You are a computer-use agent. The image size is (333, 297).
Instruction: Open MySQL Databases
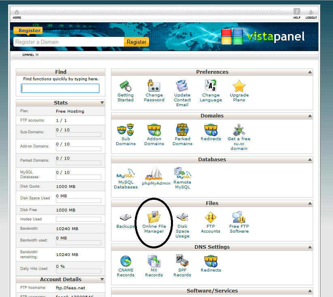pos(126,178)
